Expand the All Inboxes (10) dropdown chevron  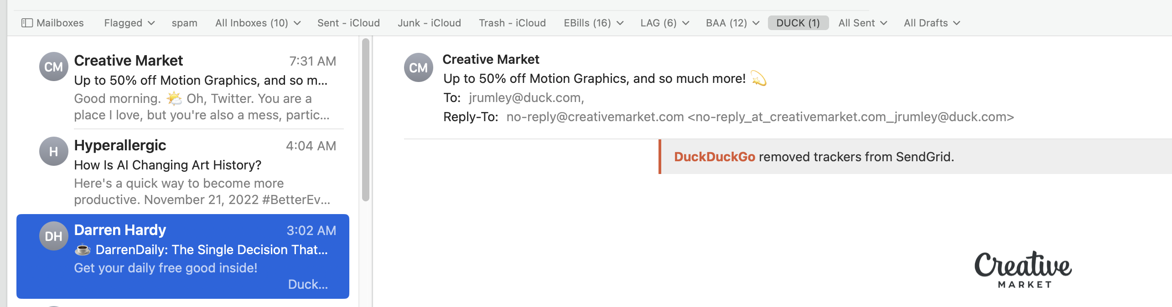(297, 23)
